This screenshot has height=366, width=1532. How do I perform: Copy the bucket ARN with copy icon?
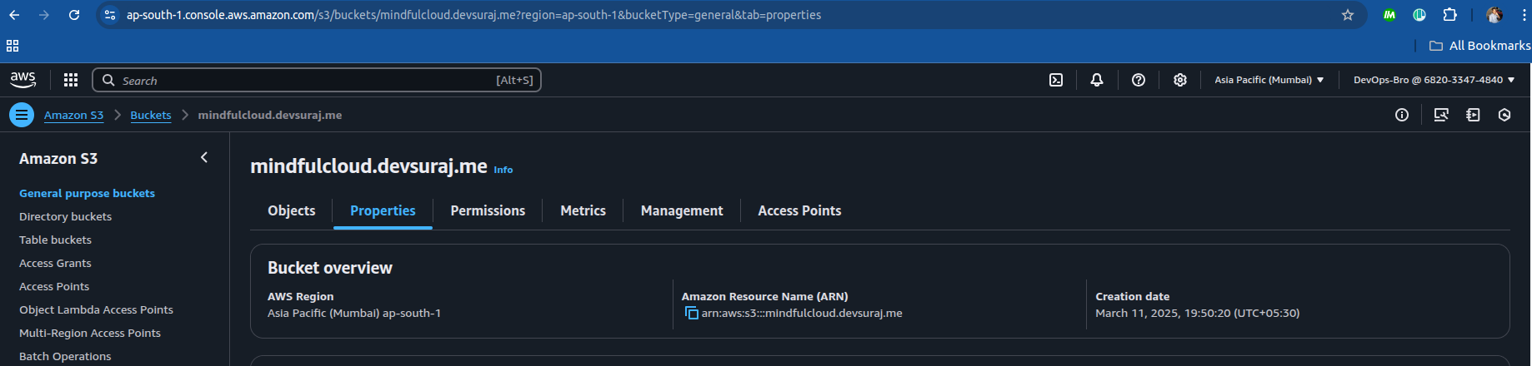[691, 313]
